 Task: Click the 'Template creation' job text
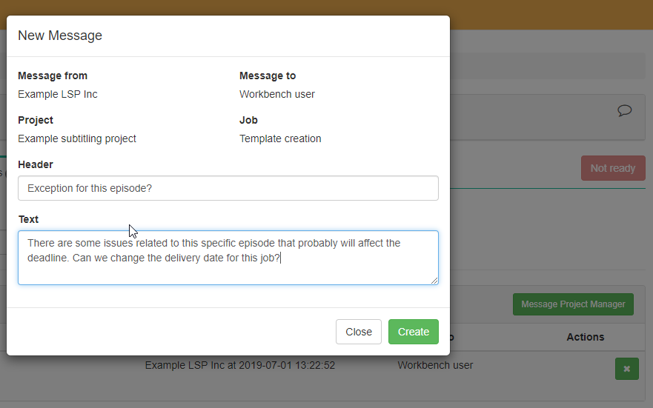click(x=280, y=138)
